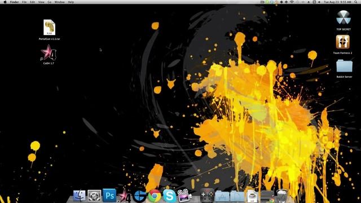This screenshot has width=361, height=203.
Task: Open the CoD4 1.7 desktop shortcut
Action: [x=49, y=52]
